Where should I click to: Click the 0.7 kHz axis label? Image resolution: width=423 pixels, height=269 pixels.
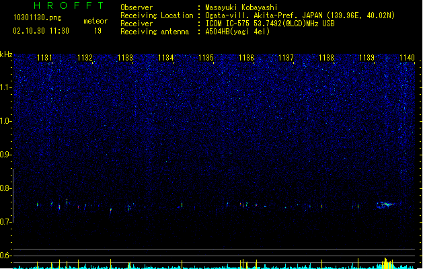click(6, 222)
